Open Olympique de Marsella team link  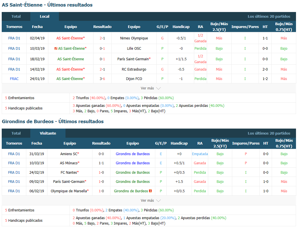pos(69,191)
